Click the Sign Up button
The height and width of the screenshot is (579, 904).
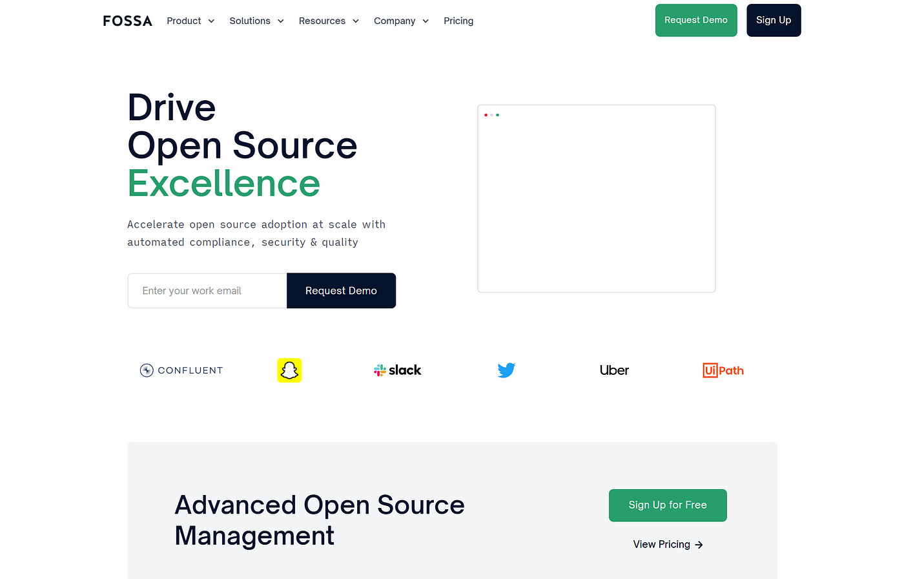click(774, 20)
